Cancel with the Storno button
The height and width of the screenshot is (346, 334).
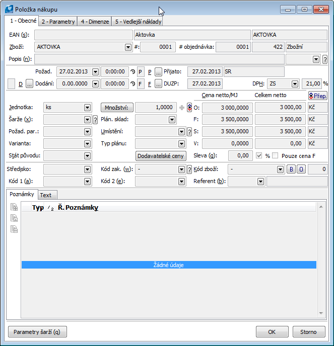(309, 332)
